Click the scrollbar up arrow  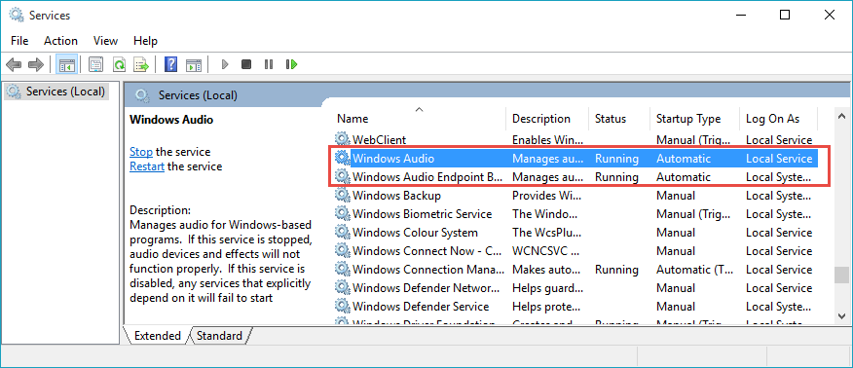(x=841, y=116)
